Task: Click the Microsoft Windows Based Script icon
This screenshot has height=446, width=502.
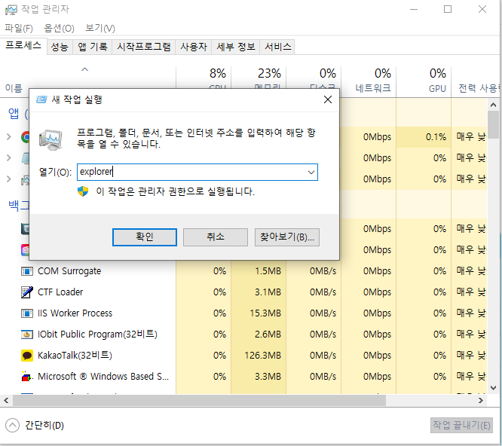Action: 27,377
